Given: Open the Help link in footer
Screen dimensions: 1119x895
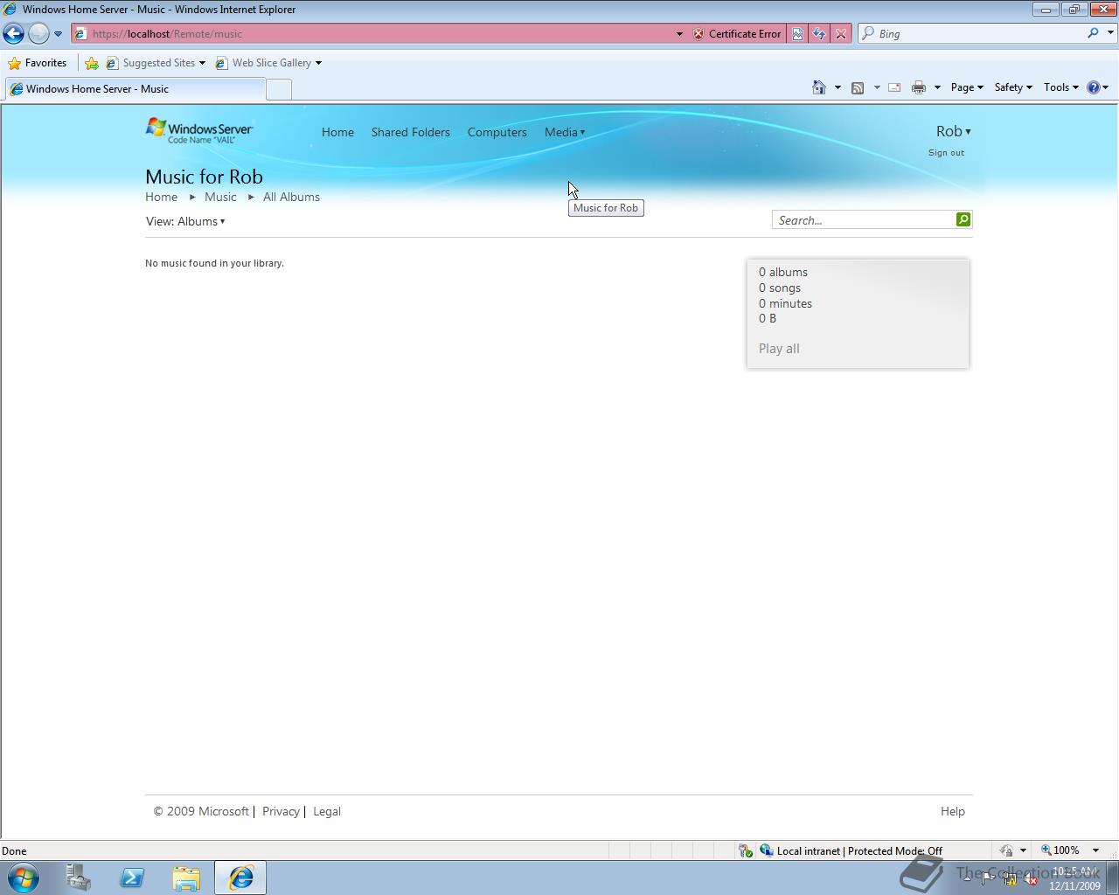Looking at the screenshot, I should 953,812.
